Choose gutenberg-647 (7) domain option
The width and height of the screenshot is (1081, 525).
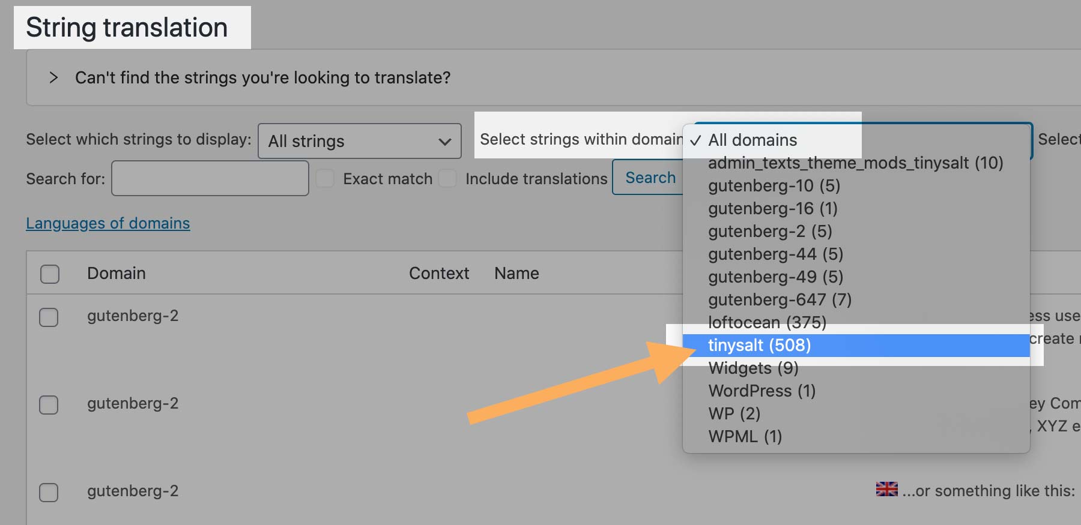tap(856, 299)
